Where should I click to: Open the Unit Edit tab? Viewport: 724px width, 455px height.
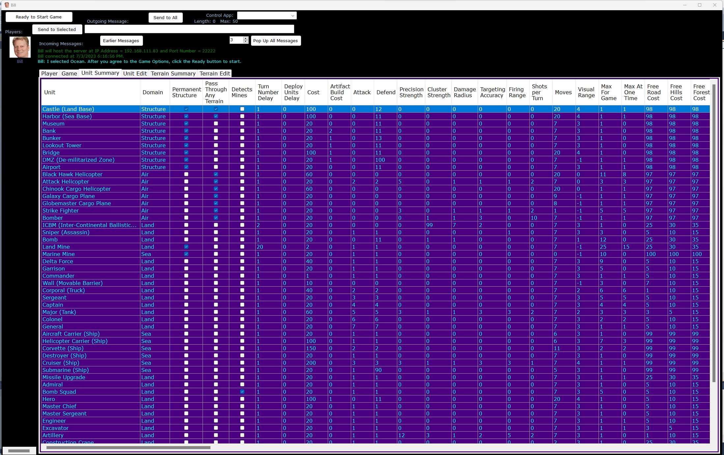pos(135,73)
